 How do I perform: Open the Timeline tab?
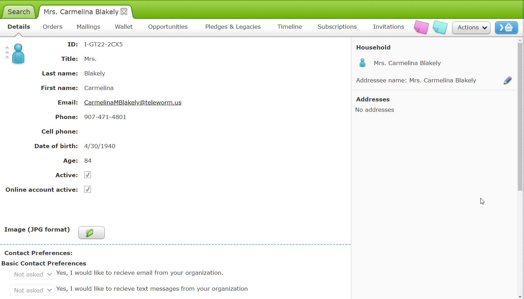[x=289, y=27]
